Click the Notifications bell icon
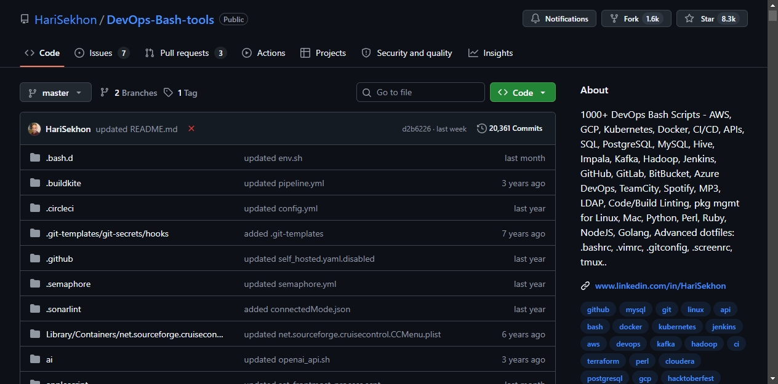This screenshot has width=778, height=384. coord(535,19)
